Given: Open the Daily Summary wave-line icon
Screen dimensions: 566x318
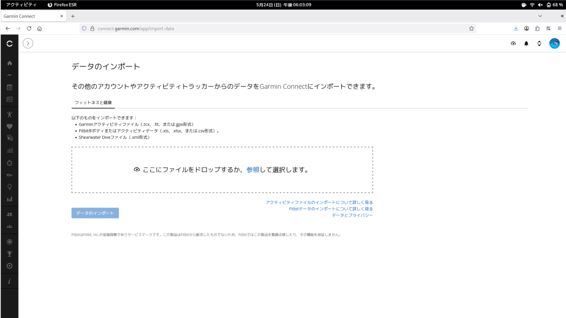Looking at the screenshot, I should (10, 75).
